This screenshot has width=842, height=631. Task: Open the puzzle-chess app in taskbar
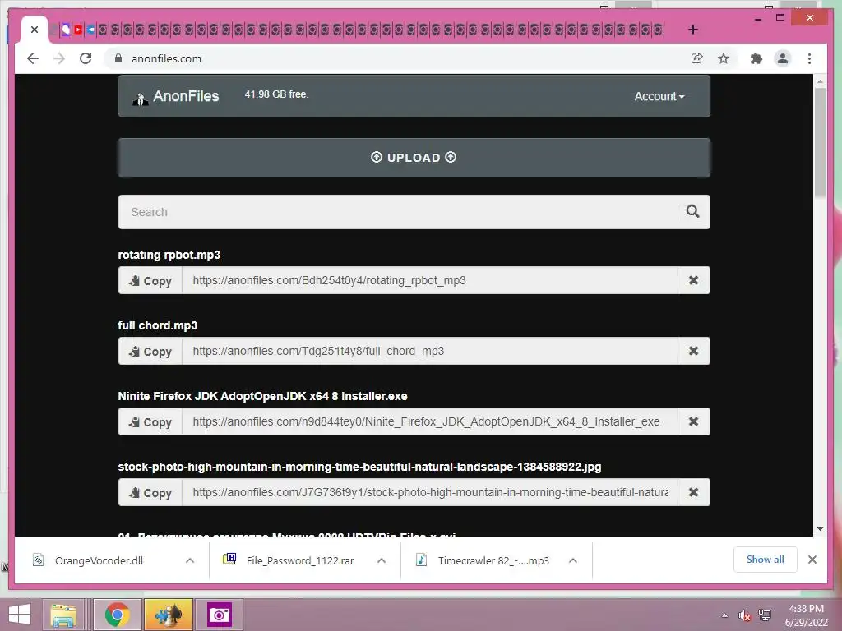click(x=168, y=615)
